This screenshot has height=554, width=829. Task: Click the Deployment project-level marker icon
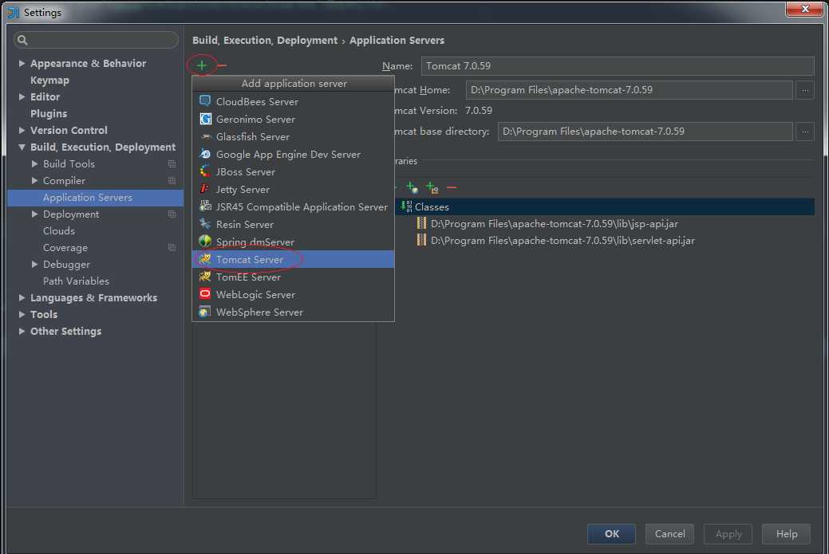[172, 214]
